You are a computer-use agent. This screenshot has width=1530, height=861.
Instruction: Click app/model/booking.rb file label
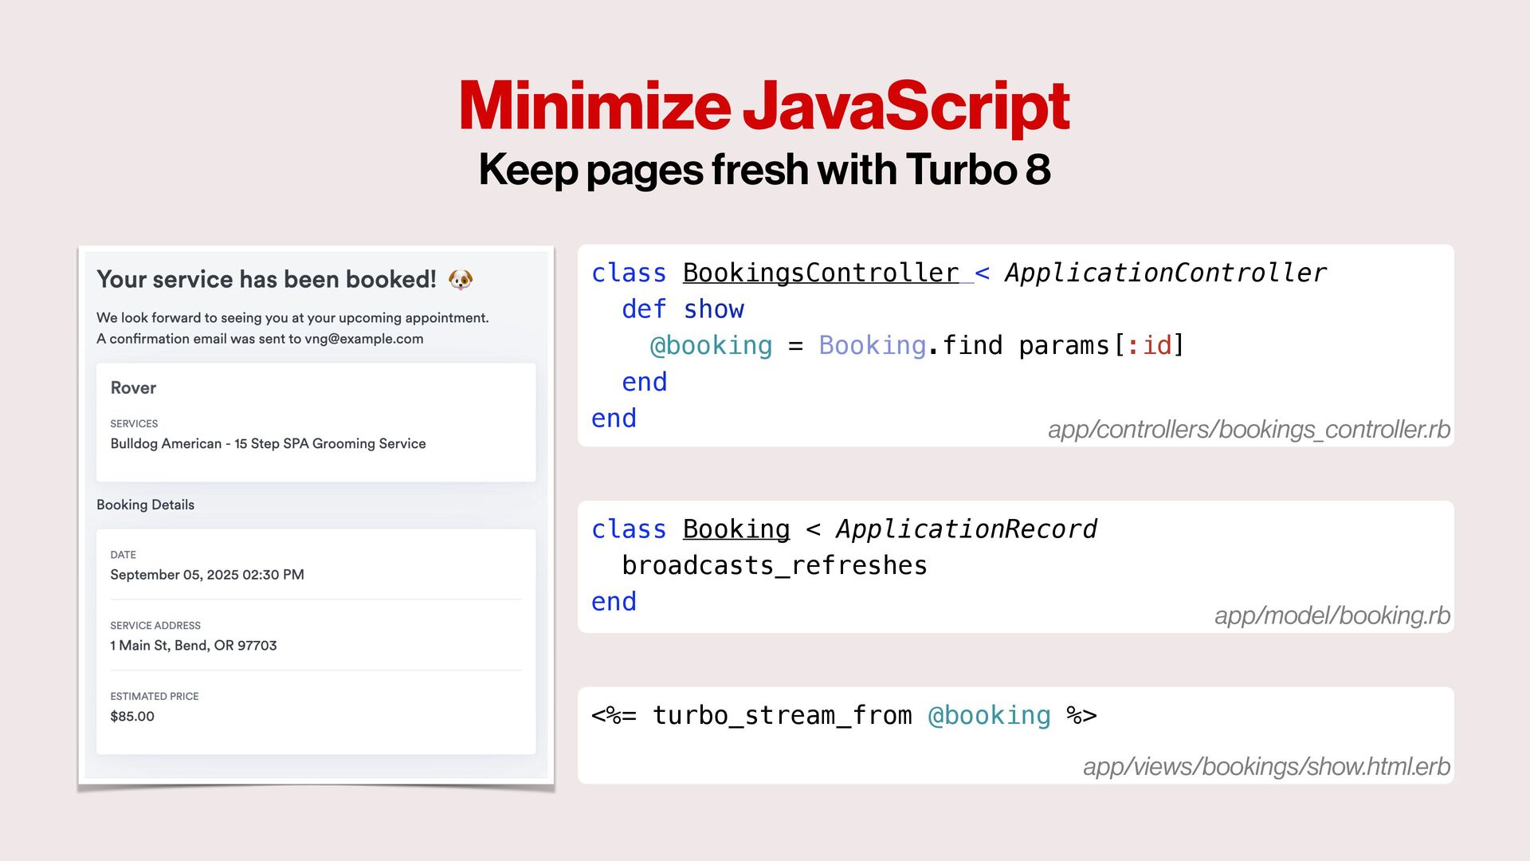(x=1332, y=615)
